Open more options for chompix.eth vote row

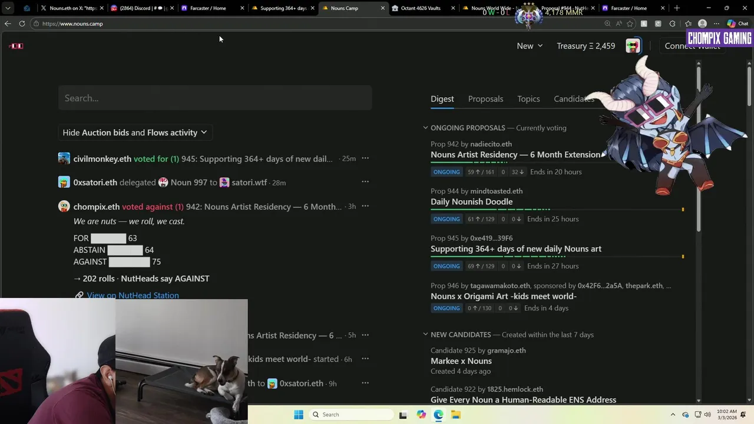coord(365,206)
